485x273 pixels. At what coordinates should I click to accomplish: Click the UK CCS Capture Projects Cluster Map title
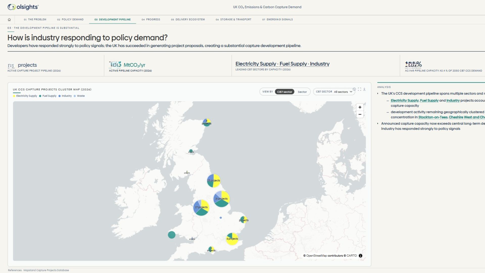(x=52, y=89)
